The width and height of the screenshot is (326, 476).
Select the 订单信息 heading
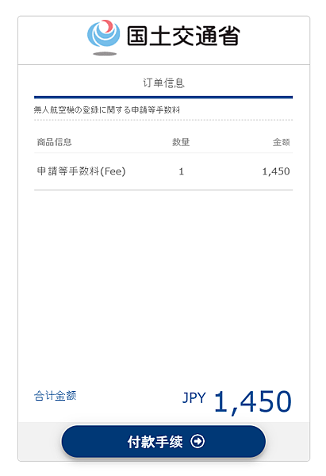(163, 83)
